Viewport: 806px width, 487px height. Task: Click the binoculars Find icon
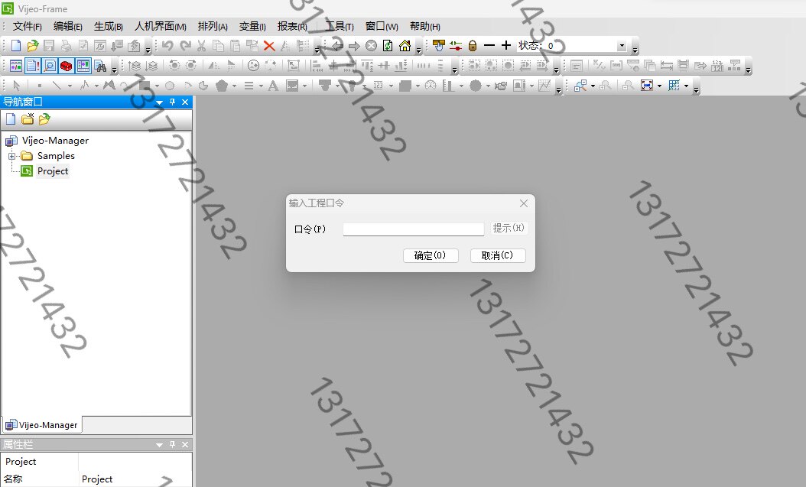pyautogui.click(x=101, y=66)
